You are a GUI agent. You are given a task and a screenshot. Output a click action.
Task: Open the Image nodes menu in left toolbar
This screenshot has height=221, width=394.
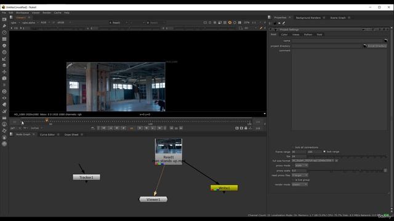click(x=4, y=20)
